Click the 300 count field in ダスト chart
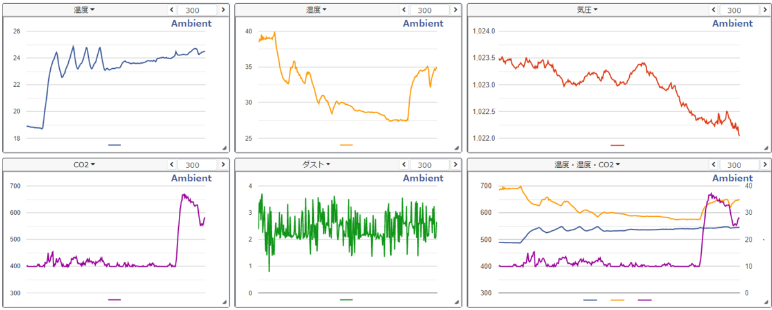Image resolution: width=772 pixels, height=310 pixels. tap(429, 165)
